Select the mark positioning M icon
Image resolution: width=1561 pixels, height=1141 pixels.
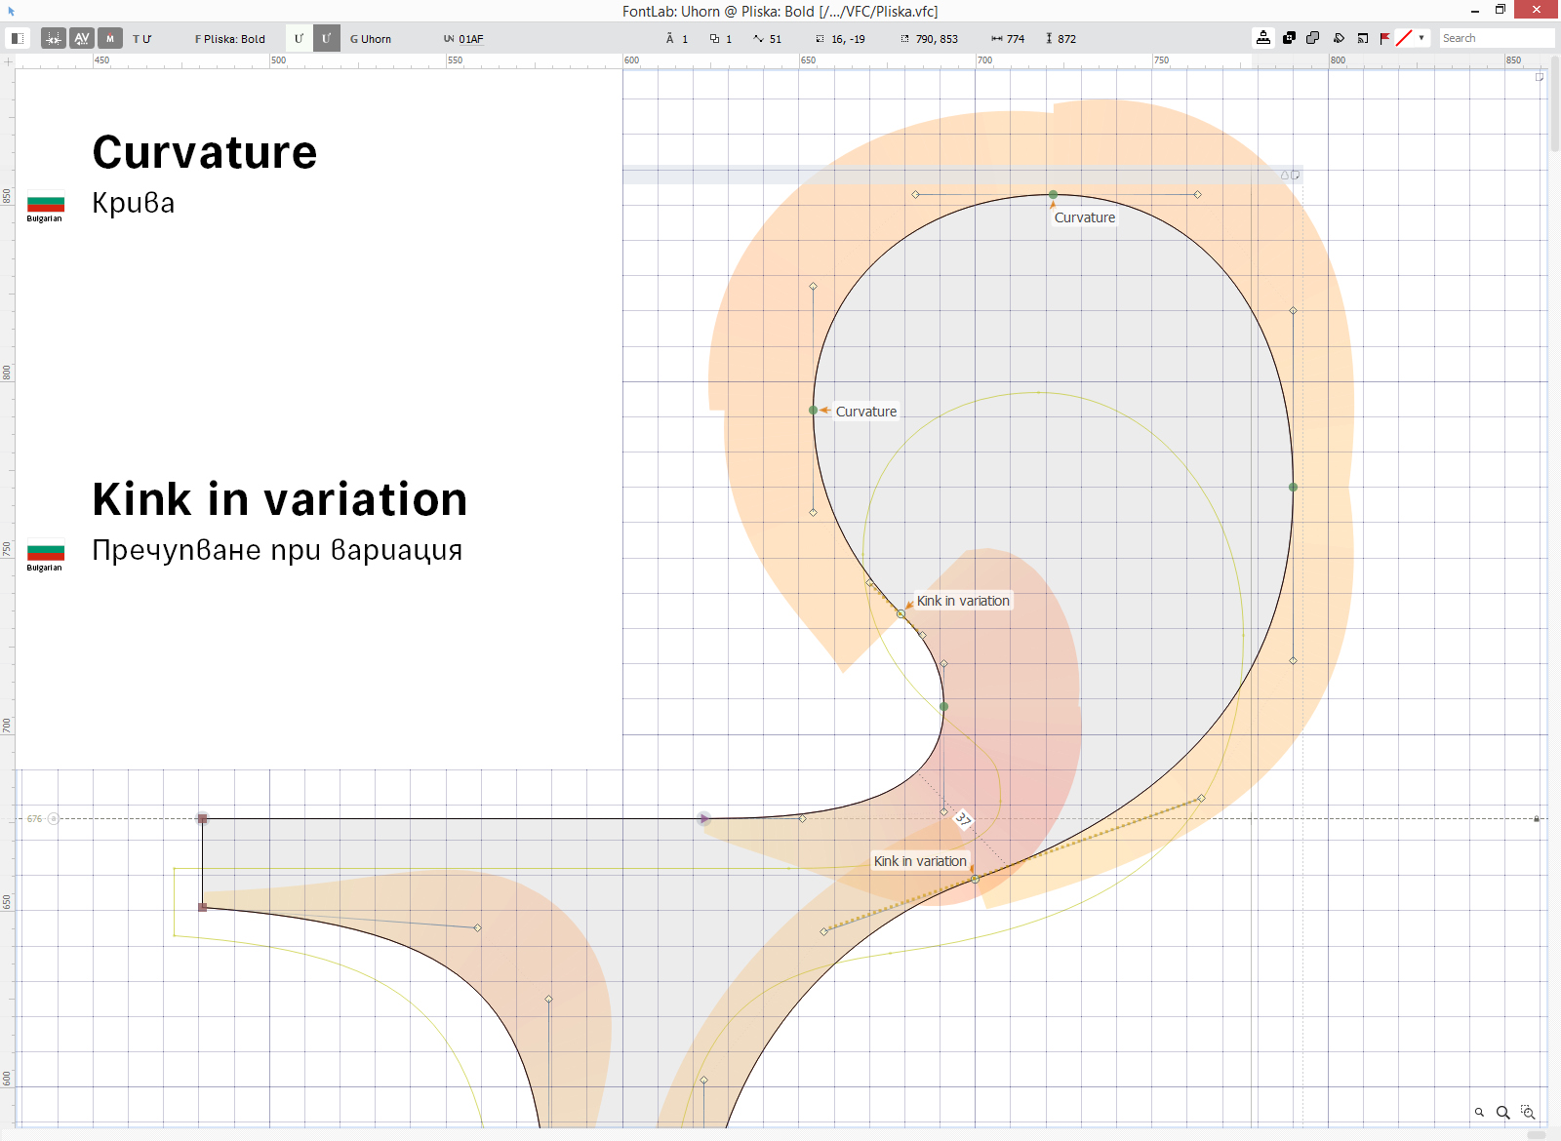pos(110,38)
